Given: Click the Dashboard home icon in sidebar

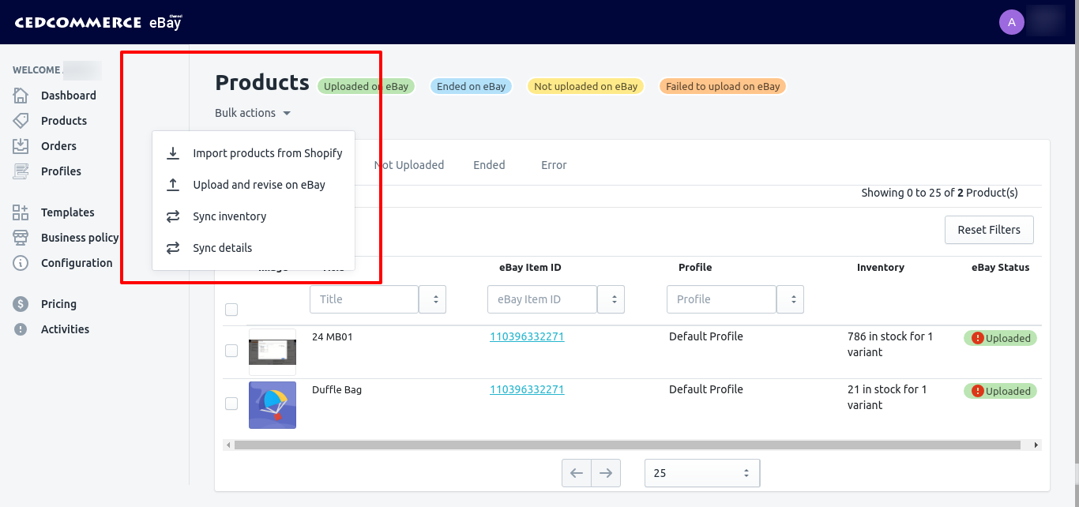Looking at the screenshot, I should point(21,96).
